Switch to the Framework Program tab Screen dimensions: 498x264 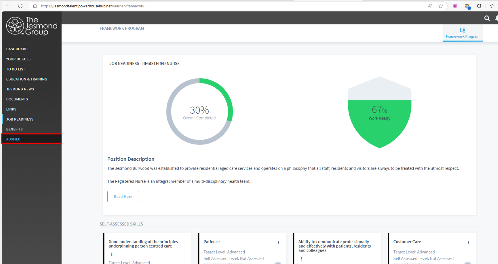463,33
